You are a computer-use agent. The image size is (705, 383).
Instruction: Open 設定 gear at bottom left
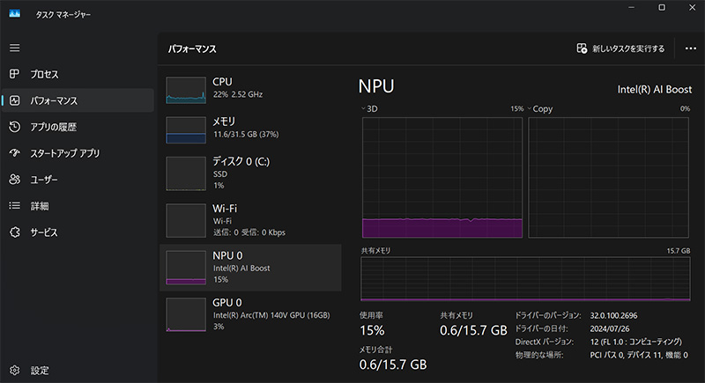pos(14,370)
